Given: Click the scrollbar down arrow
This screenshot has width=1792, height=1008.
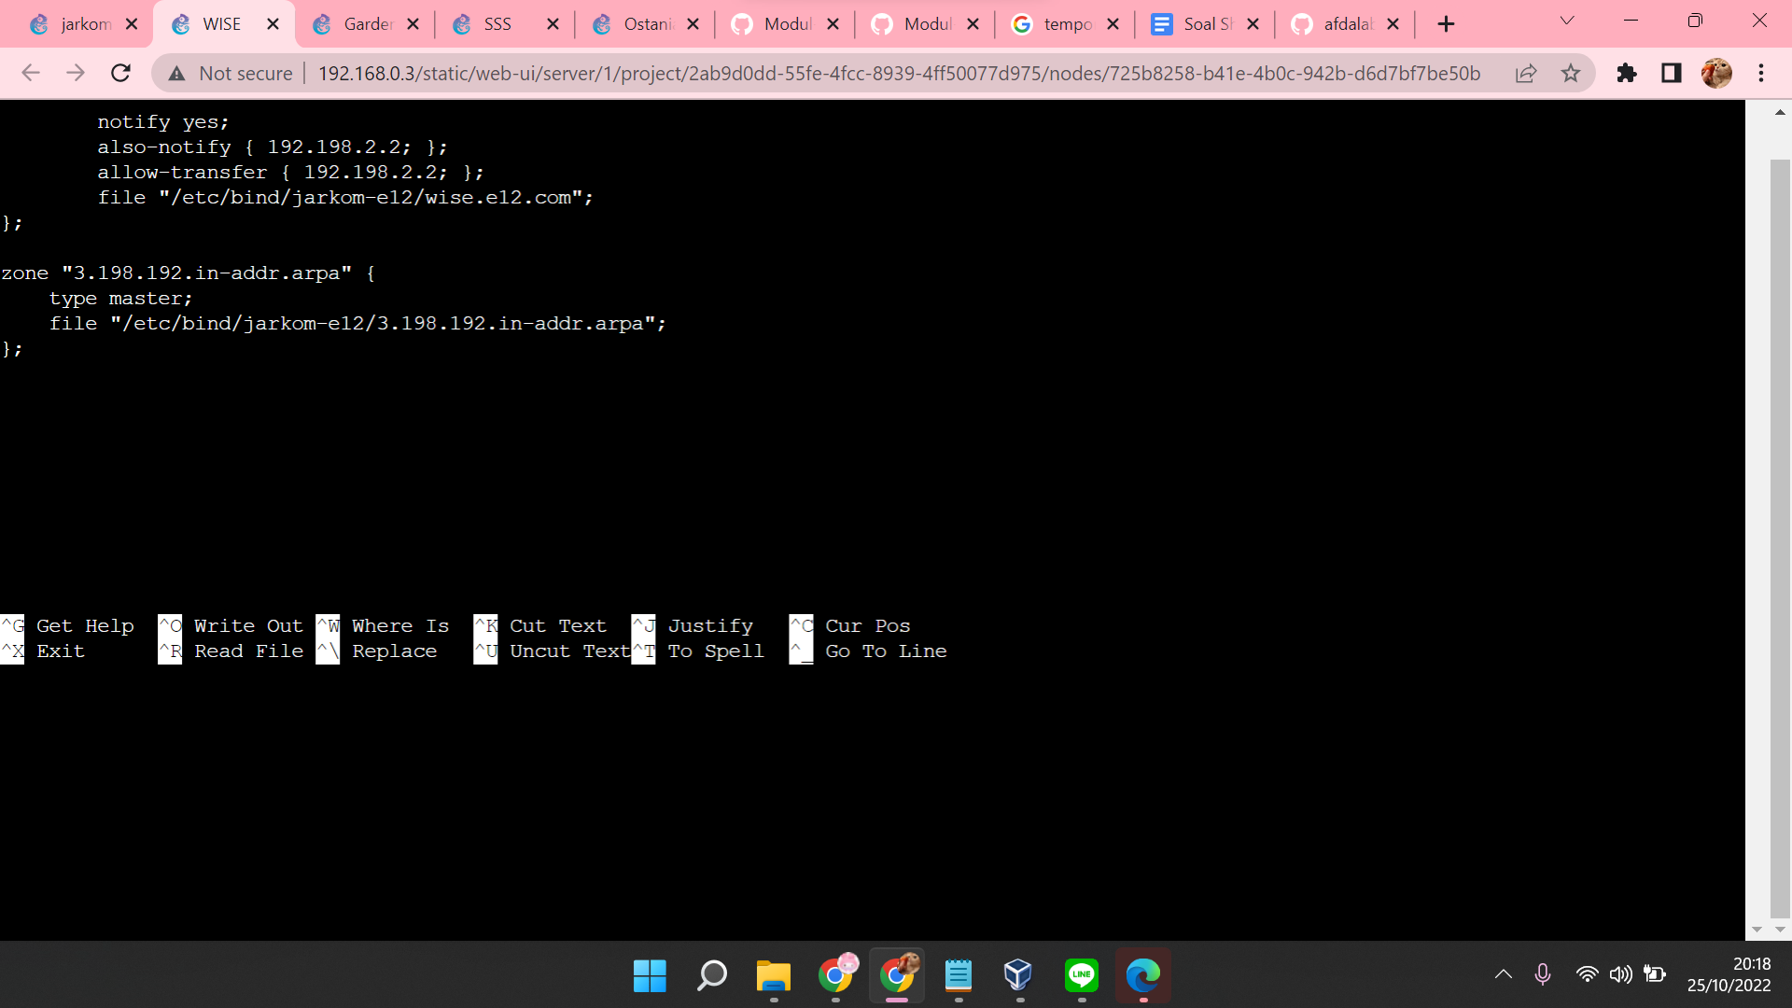Looking at the screenshot, I should coord(1780,930).
